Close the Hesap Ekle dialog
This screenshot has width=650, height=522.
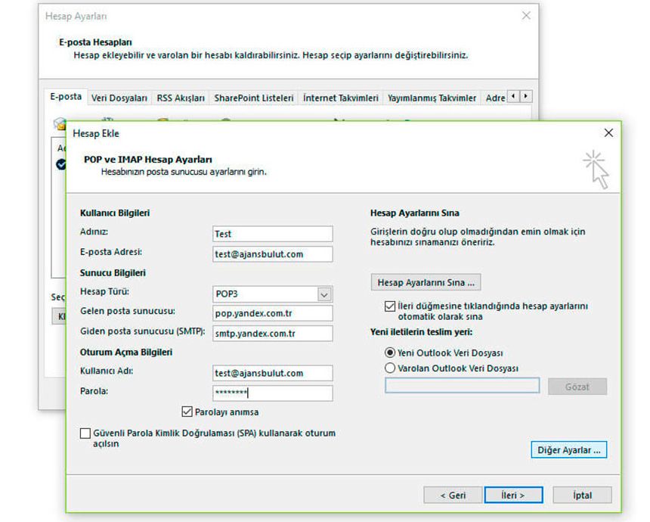pyautogui.click(x=608, y=133)
